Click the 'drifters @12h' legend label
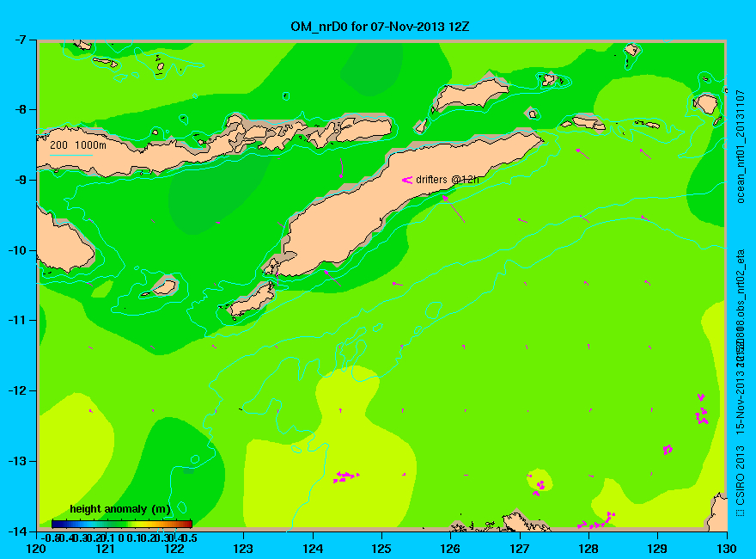 coord(447,180)
